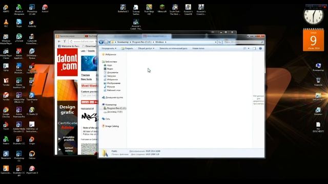Select Image Catalog in navigation pane
Image resolution: width=328 pixels, height=184 pixels.
[111, 126]
